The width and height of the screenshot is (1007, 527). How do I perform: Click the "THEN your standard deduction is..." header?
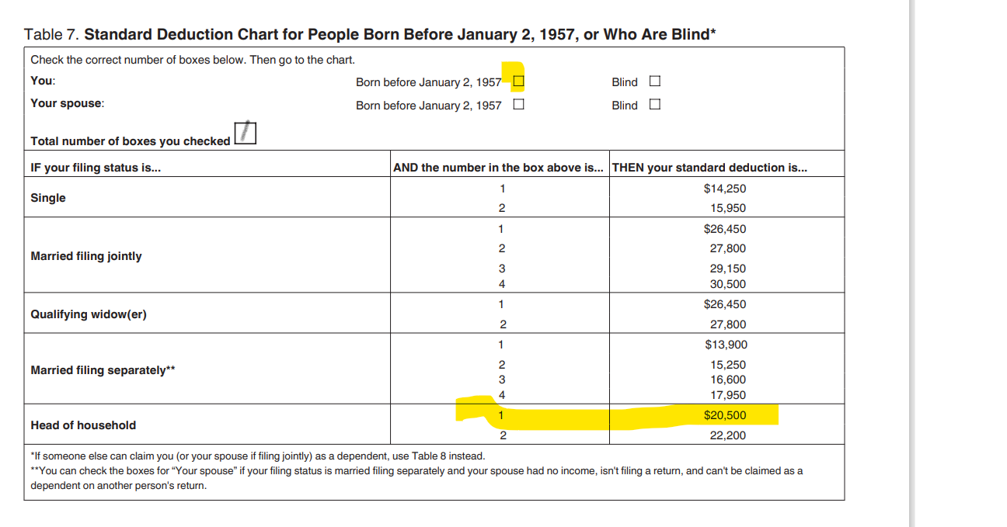click(709, 168)
